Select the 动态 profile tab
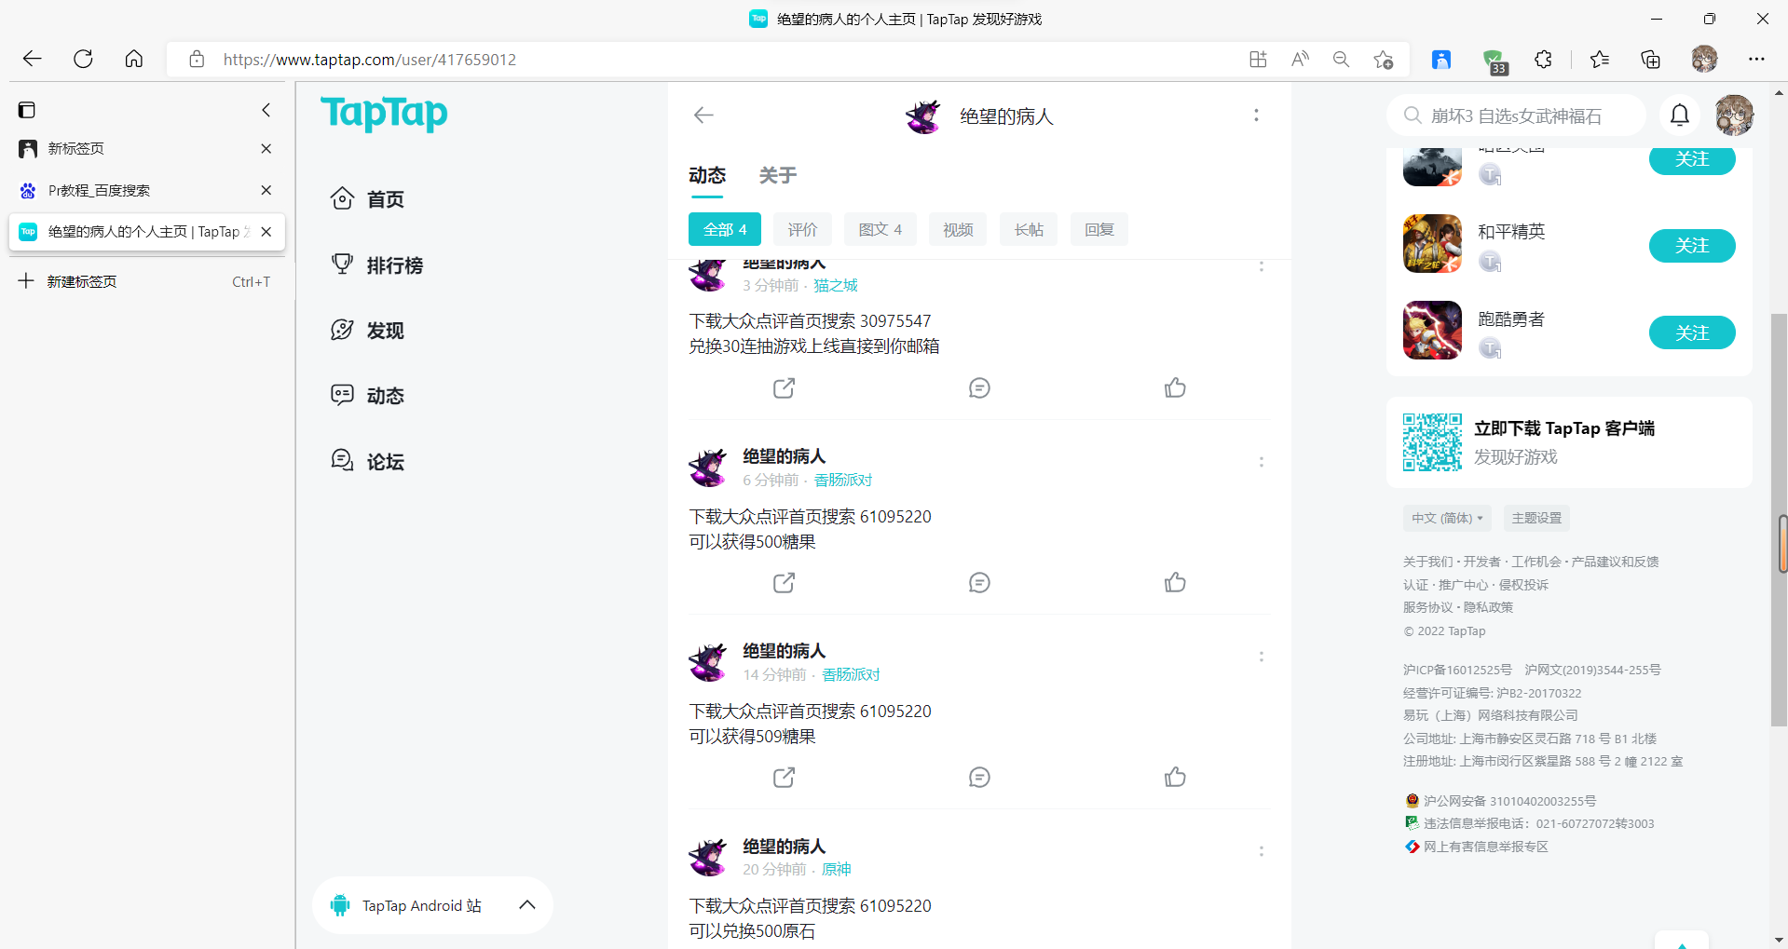Screen dimensions: 1788x949 pyautogui.click(x=707, y=175)
